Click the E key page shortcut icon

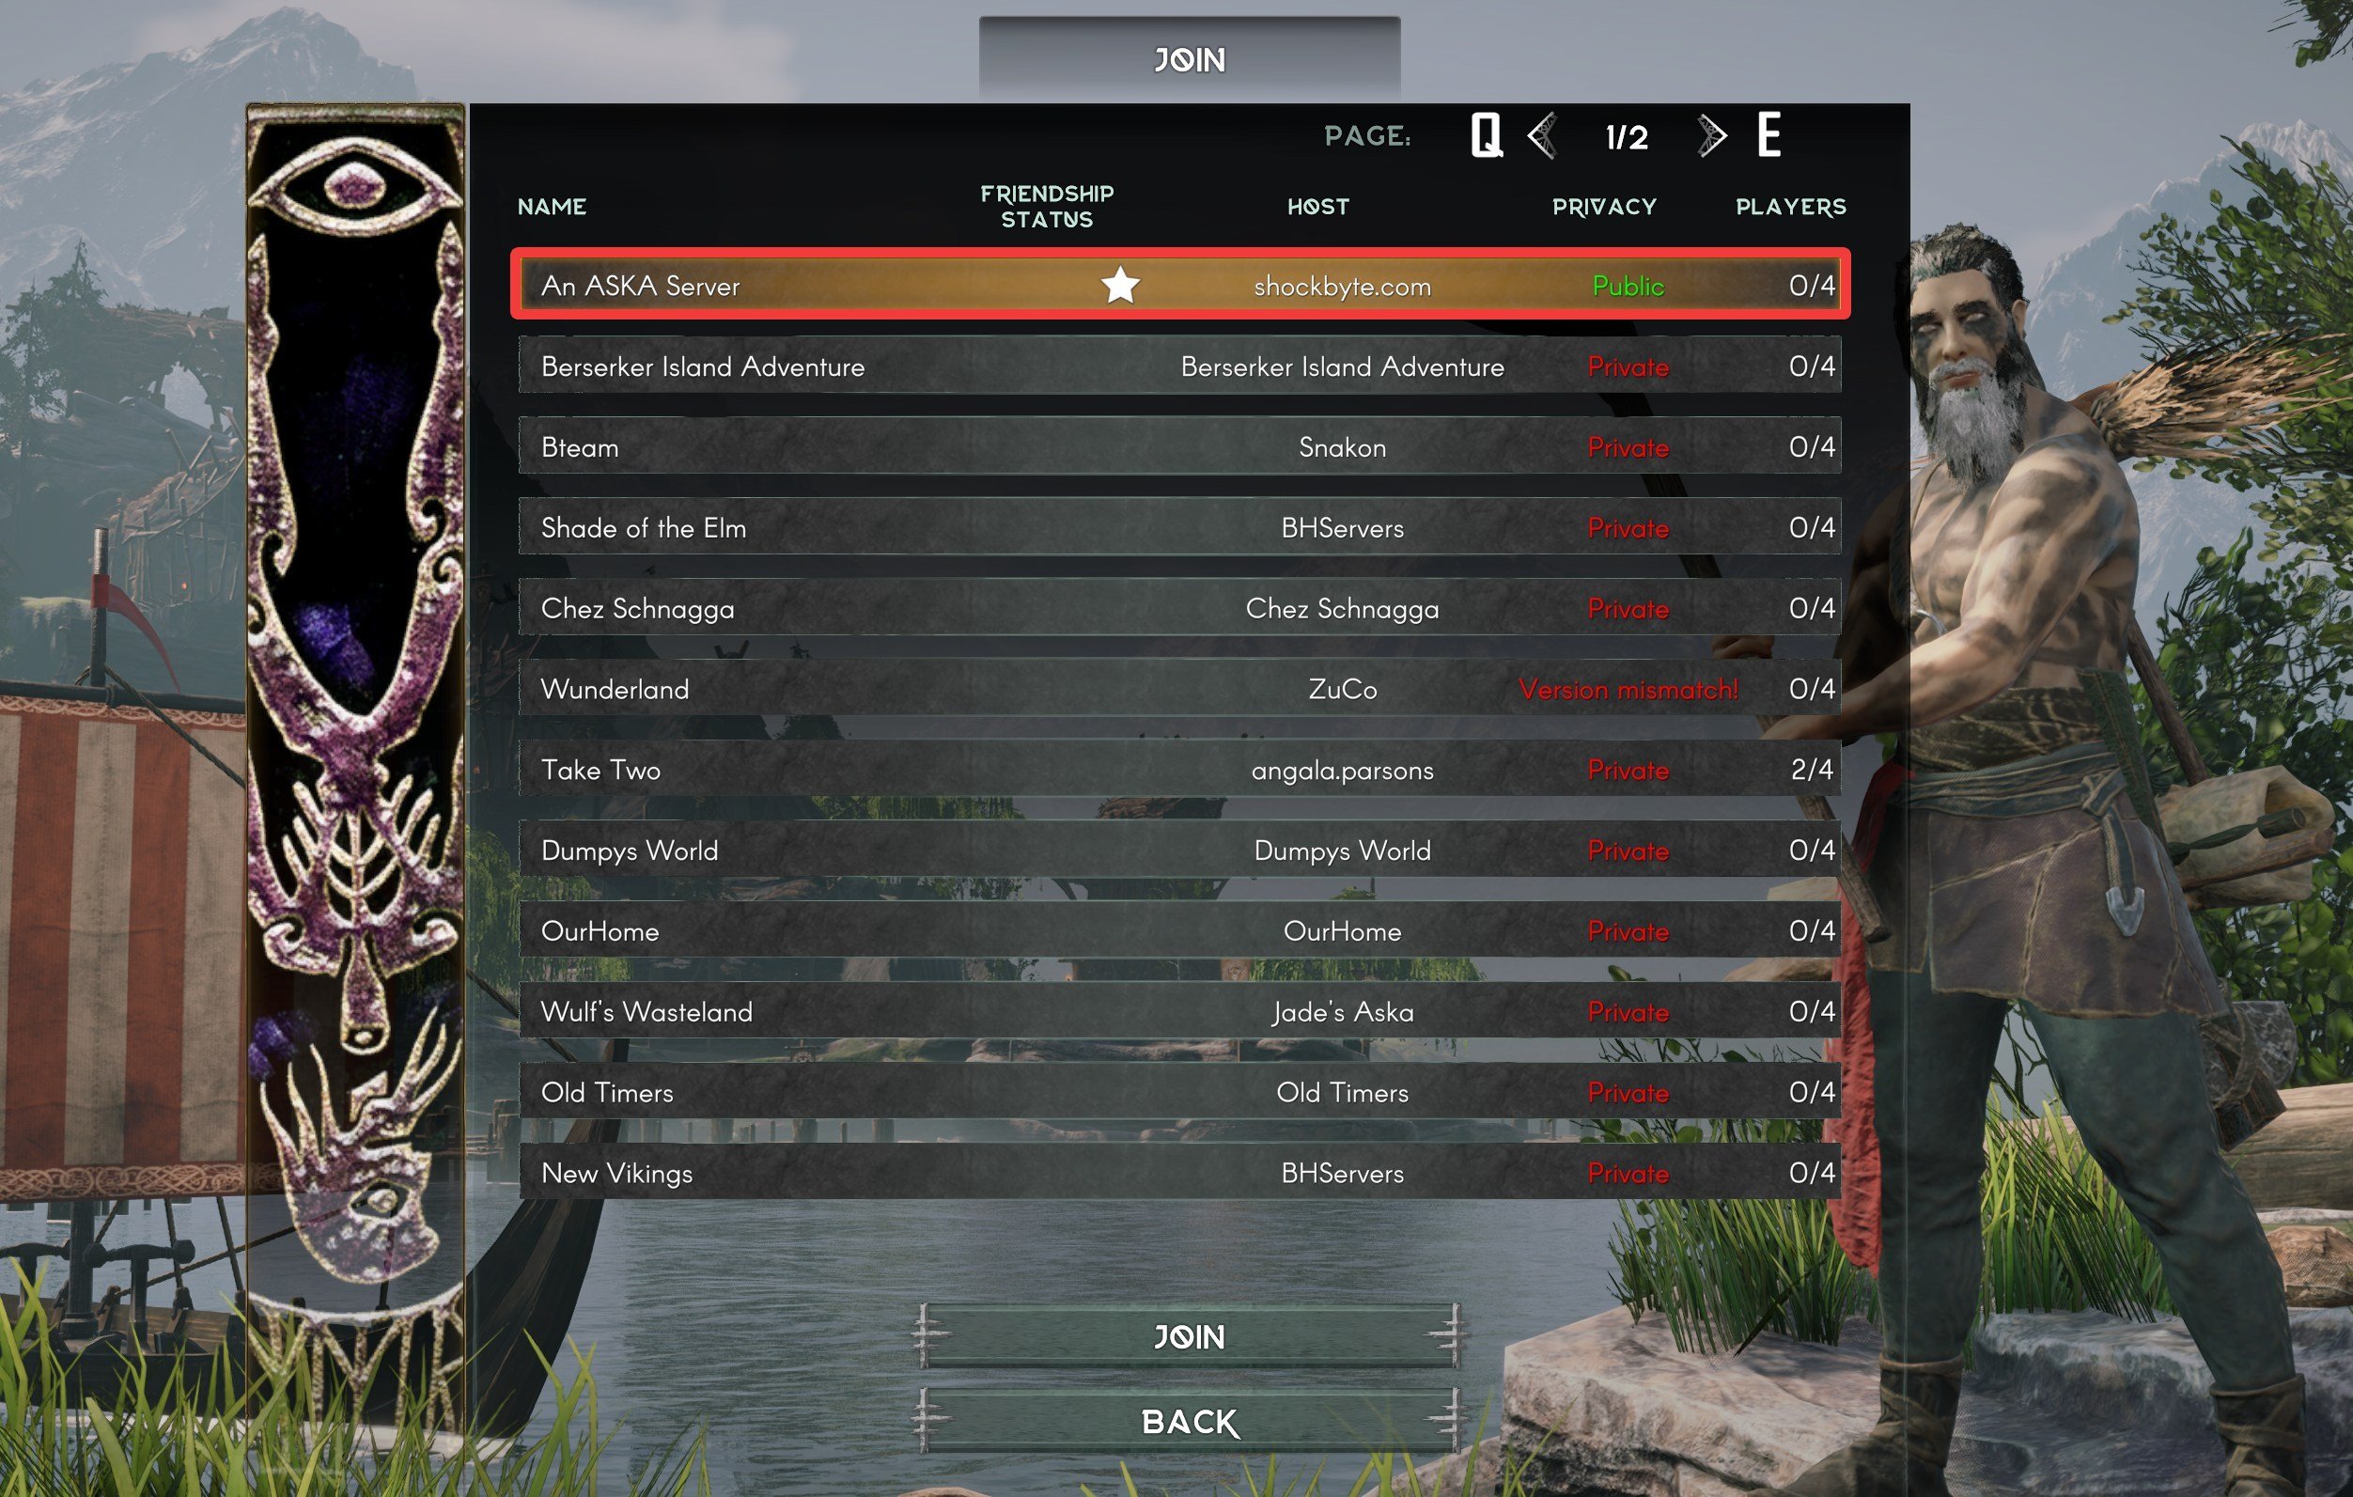point(1768,134)
